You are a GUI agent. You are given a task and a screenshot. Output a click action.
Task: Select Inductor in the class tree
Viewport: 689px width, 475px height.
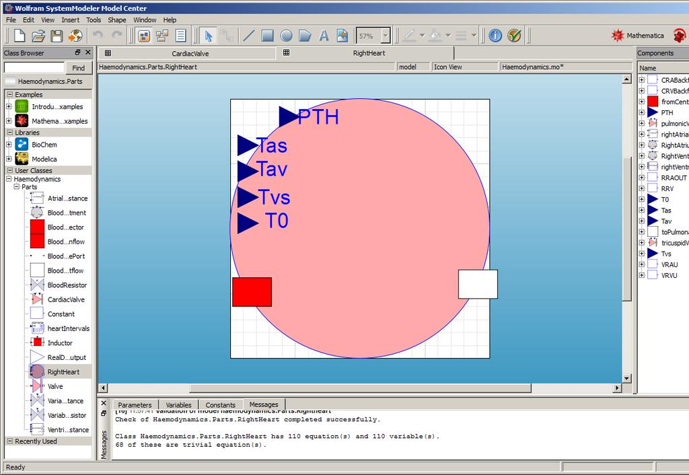[x=60, y=342]
